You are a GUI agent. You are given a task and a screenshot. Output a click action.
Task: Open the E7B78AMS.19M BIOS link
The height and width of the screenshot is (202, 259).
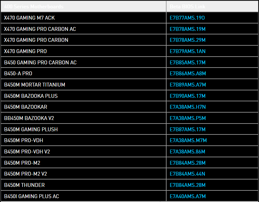(187, 29)
